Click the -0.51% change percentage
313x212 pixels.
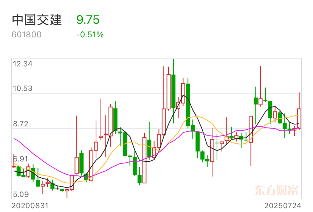point(90,35)
